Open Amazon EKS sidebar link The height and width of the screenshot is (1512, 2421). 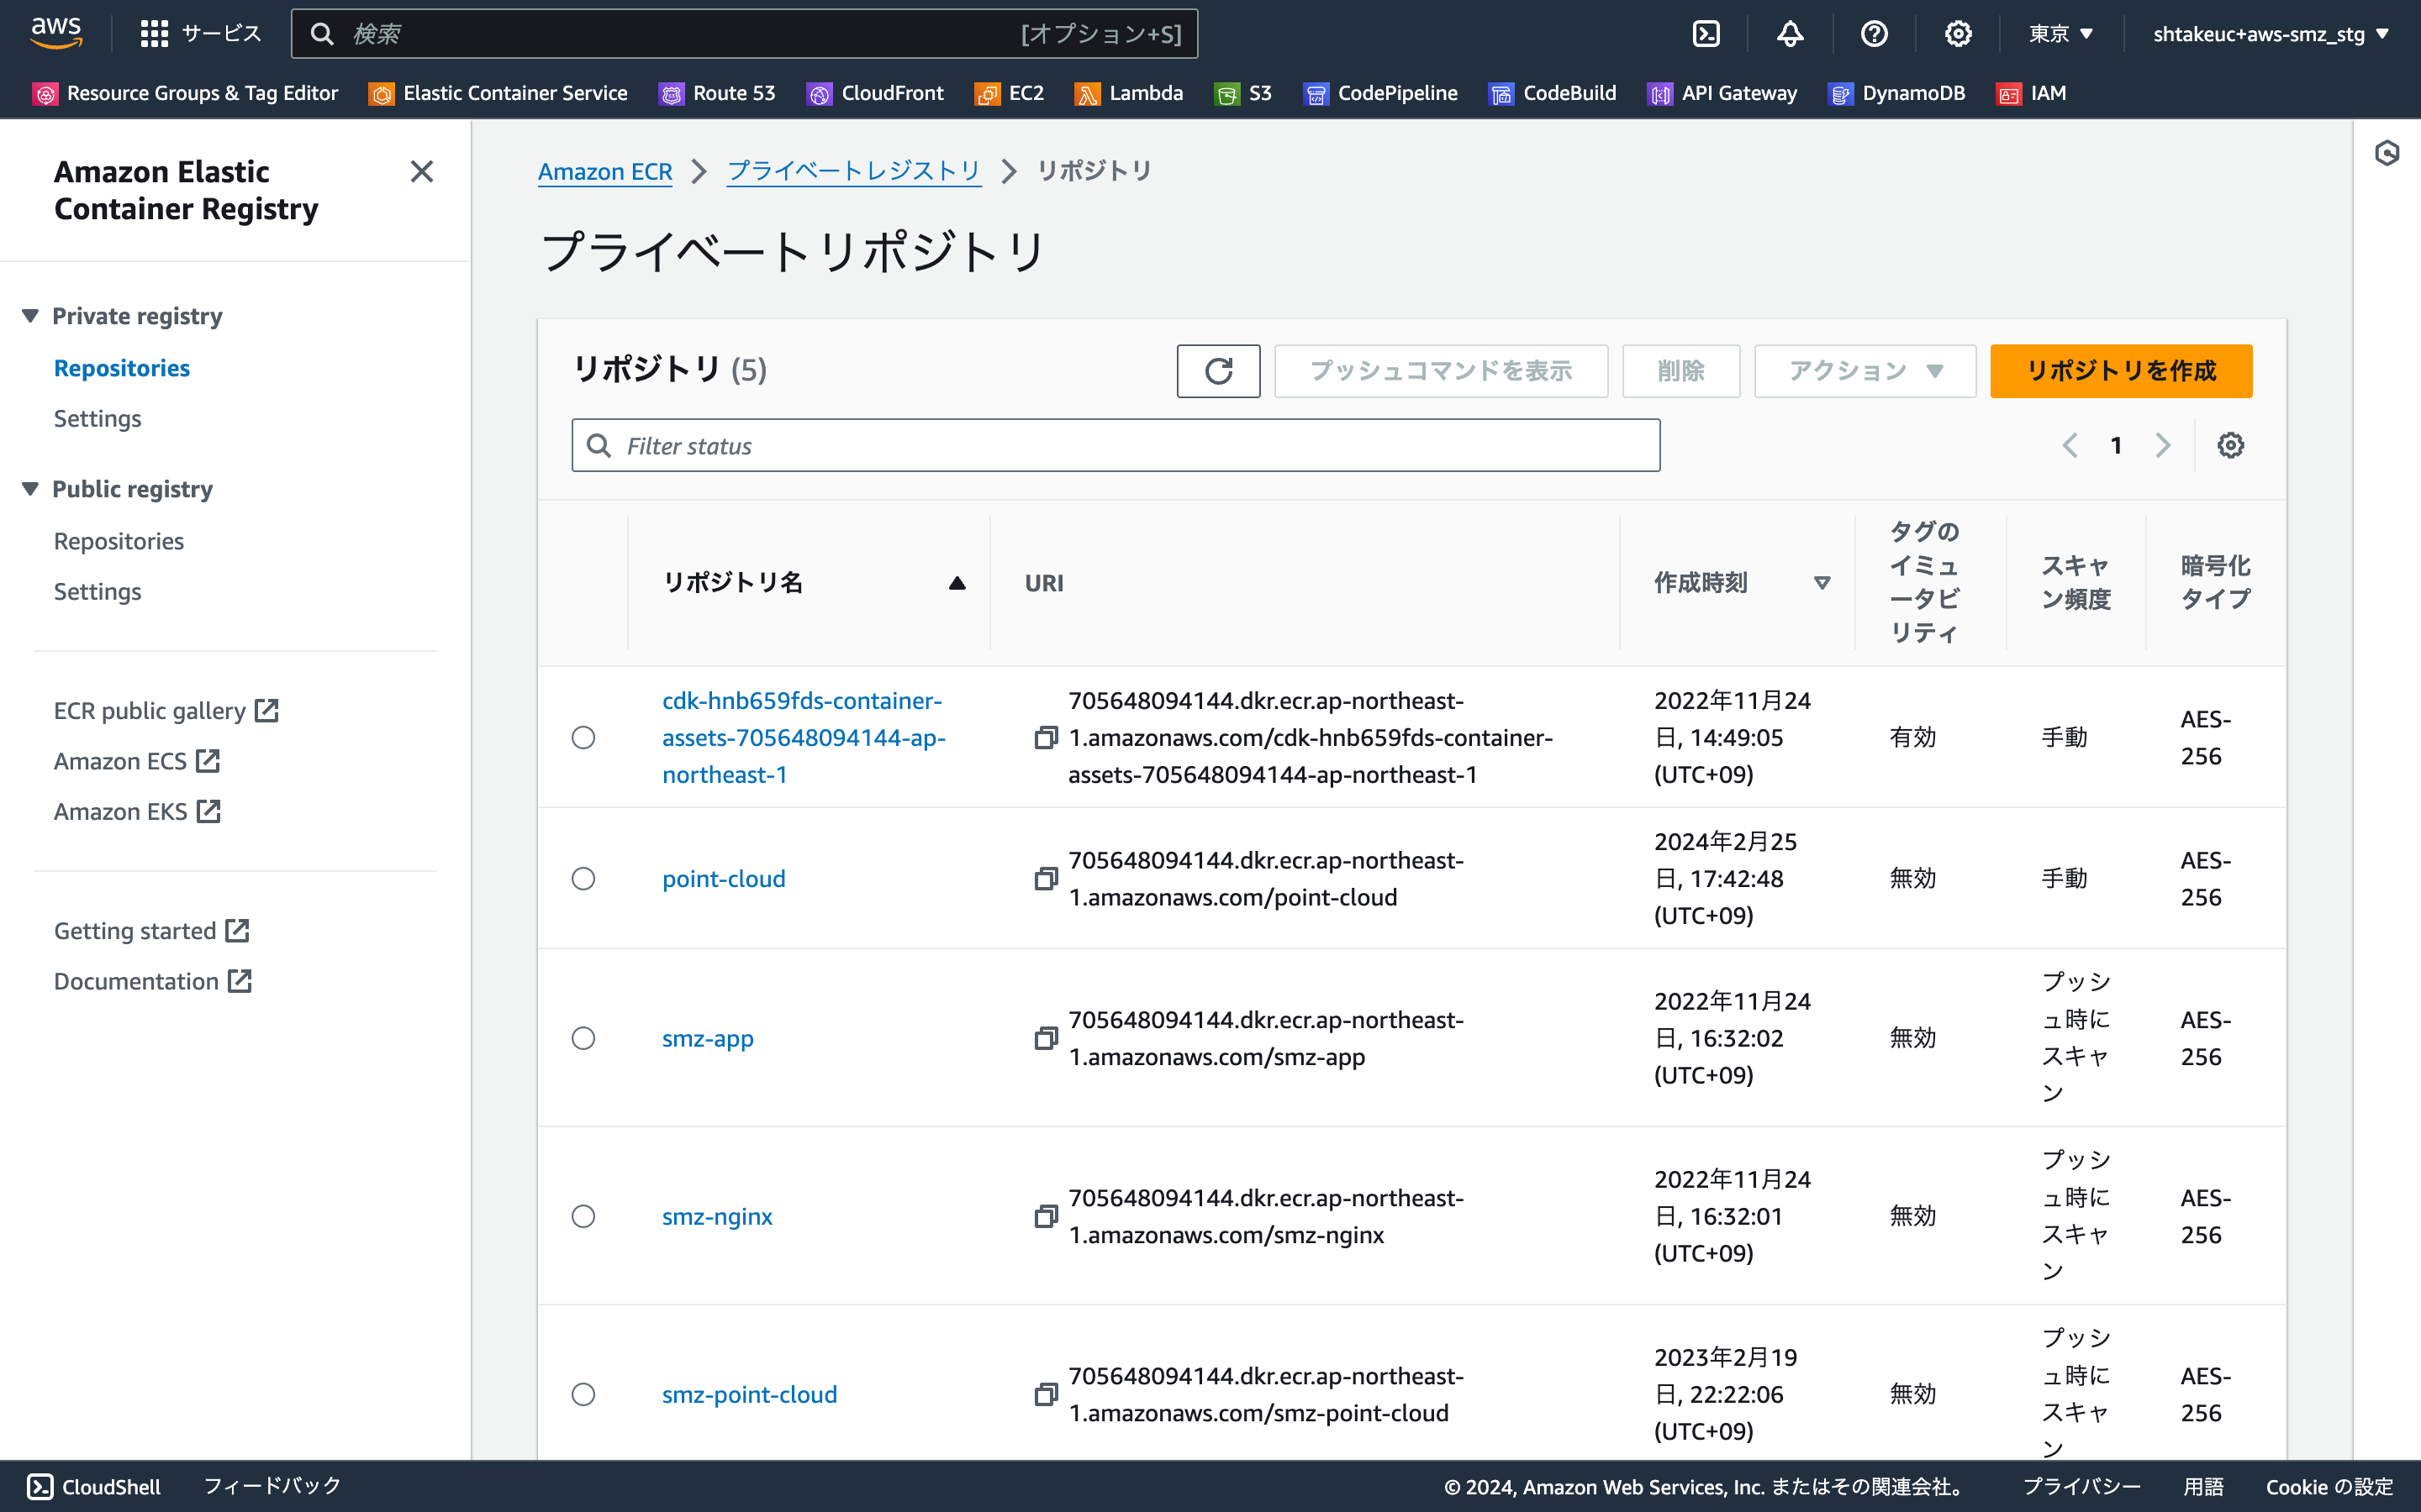137,811
